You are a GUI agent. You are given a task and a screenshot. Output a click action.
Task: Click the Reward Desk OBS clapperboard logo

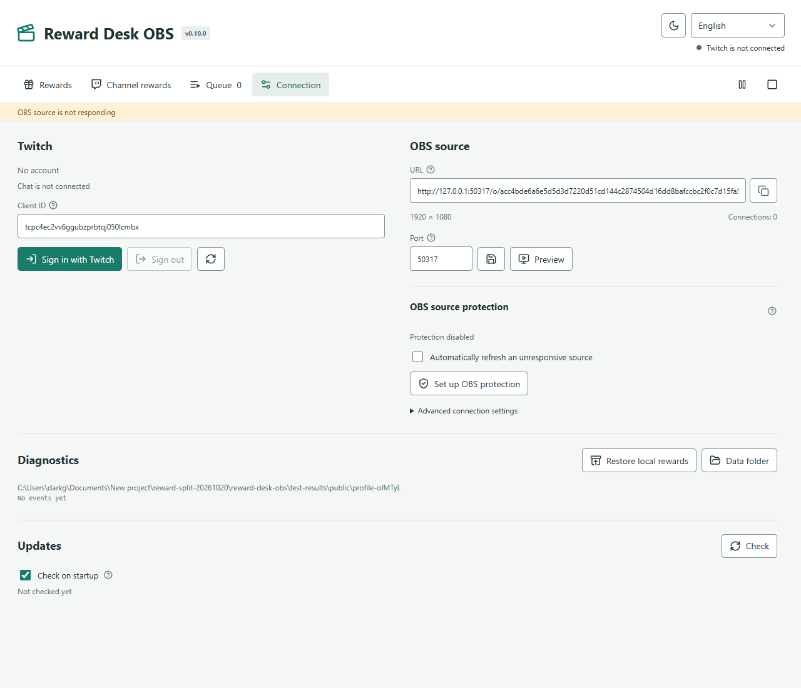(x=26, y=33)
